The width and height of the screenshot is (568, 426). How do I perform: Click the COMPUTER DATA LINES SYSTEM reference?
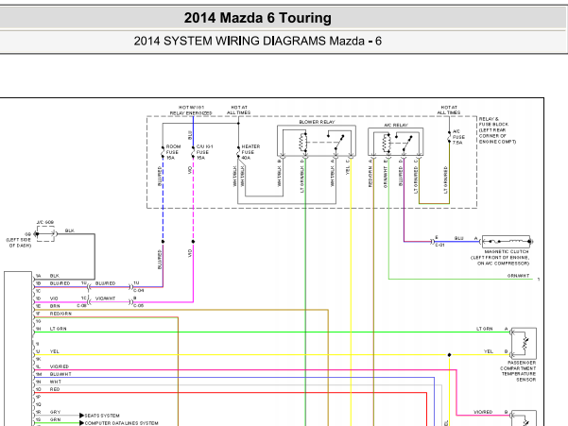point(121,423)
